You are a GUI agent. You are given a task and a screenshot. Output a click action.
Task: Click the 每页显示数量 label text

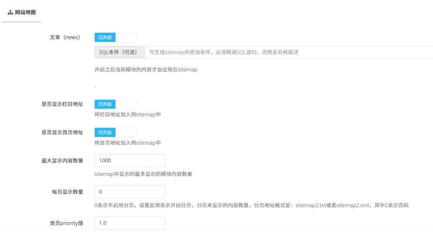point(67,192)
